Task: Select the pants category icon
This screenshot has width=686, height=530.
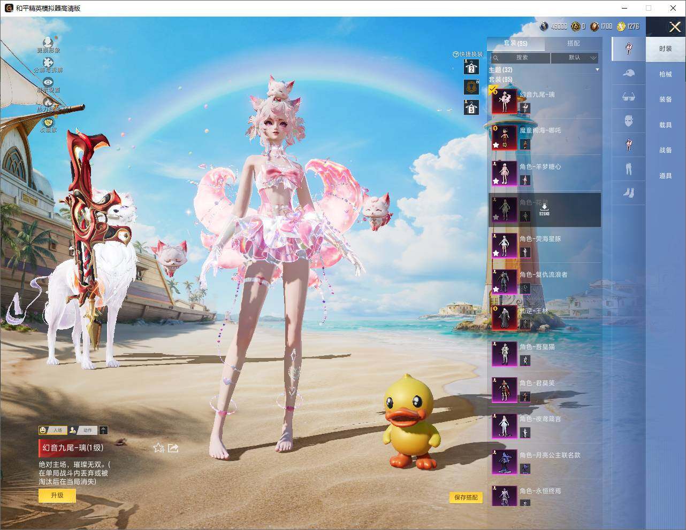Action: [629, 169]
